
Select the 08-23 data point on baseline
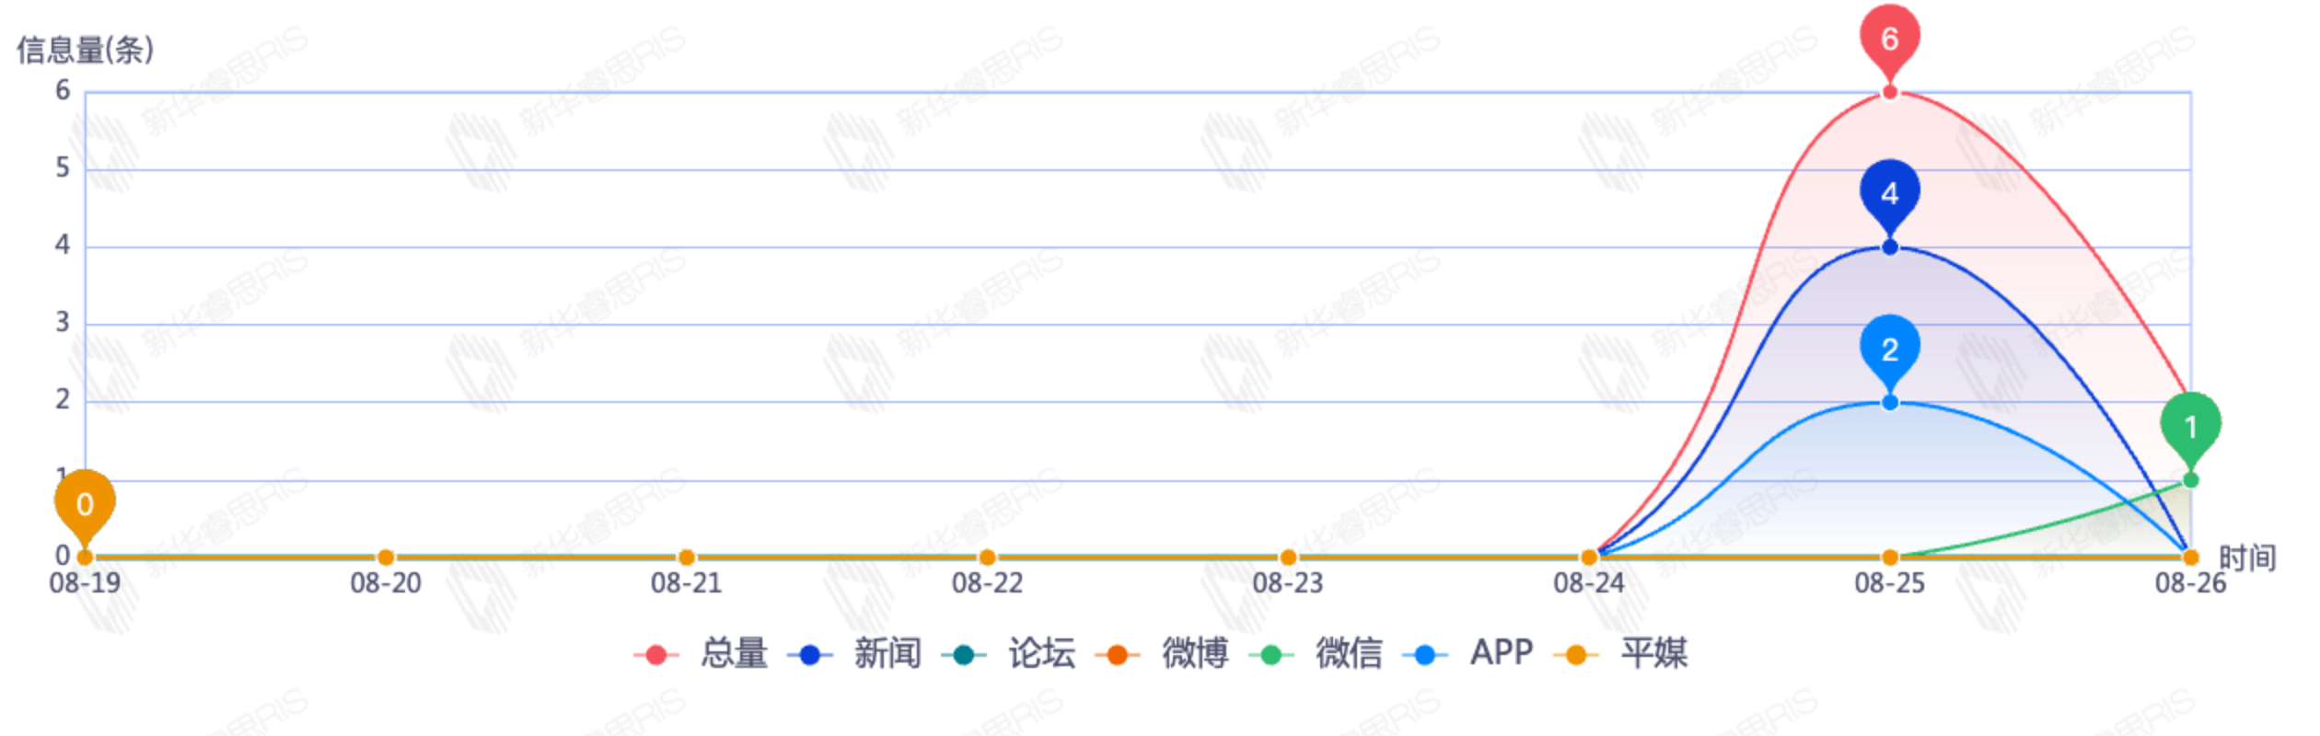1288,558
